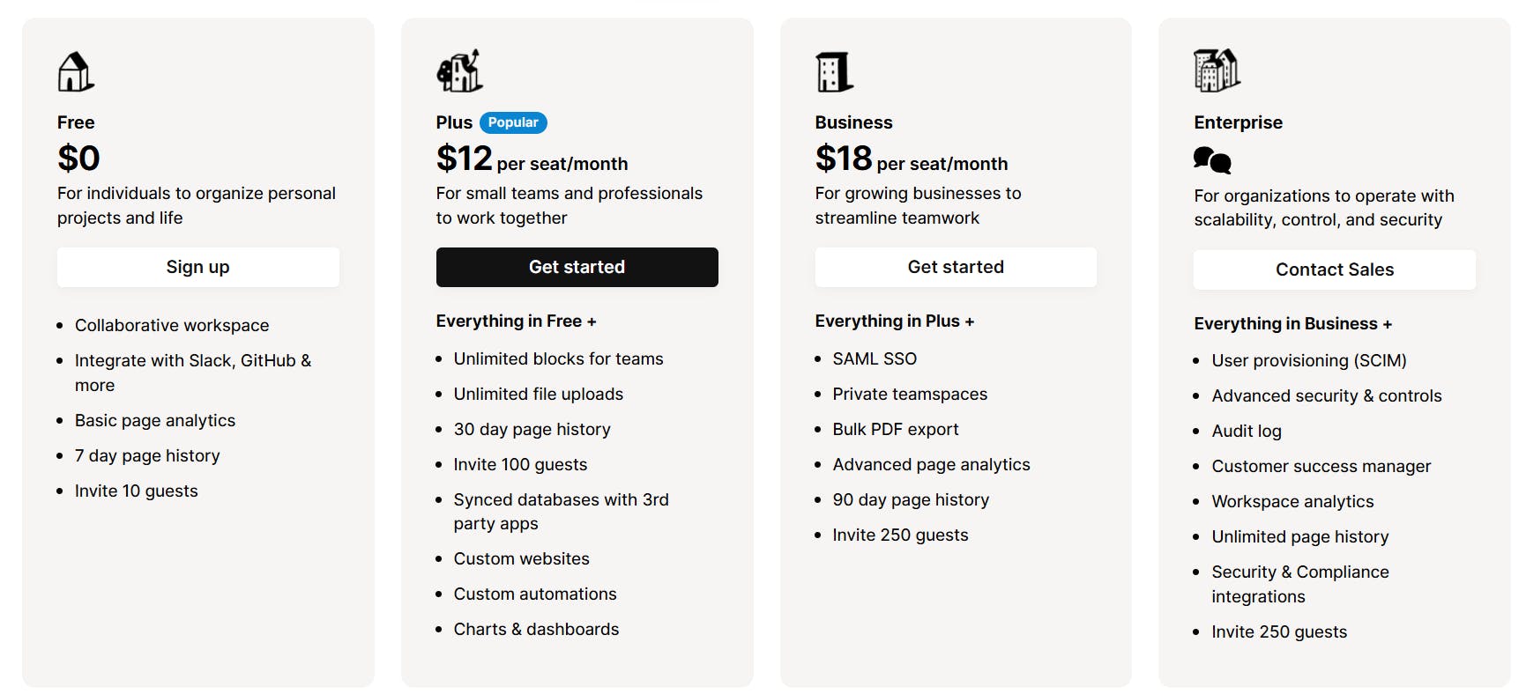
Task: Click the $18 per seat/month price
Action: (x=911, y=159)
